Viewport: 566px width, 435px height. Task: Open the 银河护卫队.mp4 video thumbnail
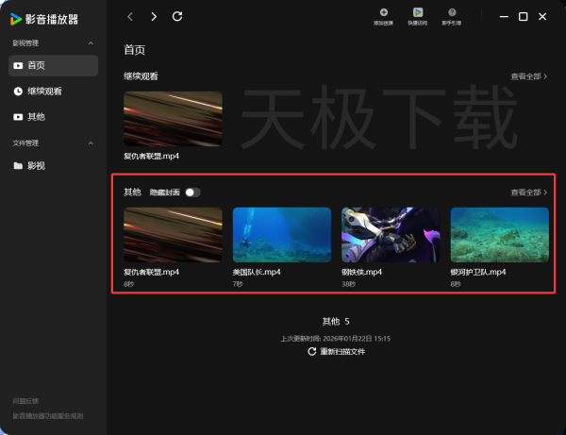(x=499, y=235)
